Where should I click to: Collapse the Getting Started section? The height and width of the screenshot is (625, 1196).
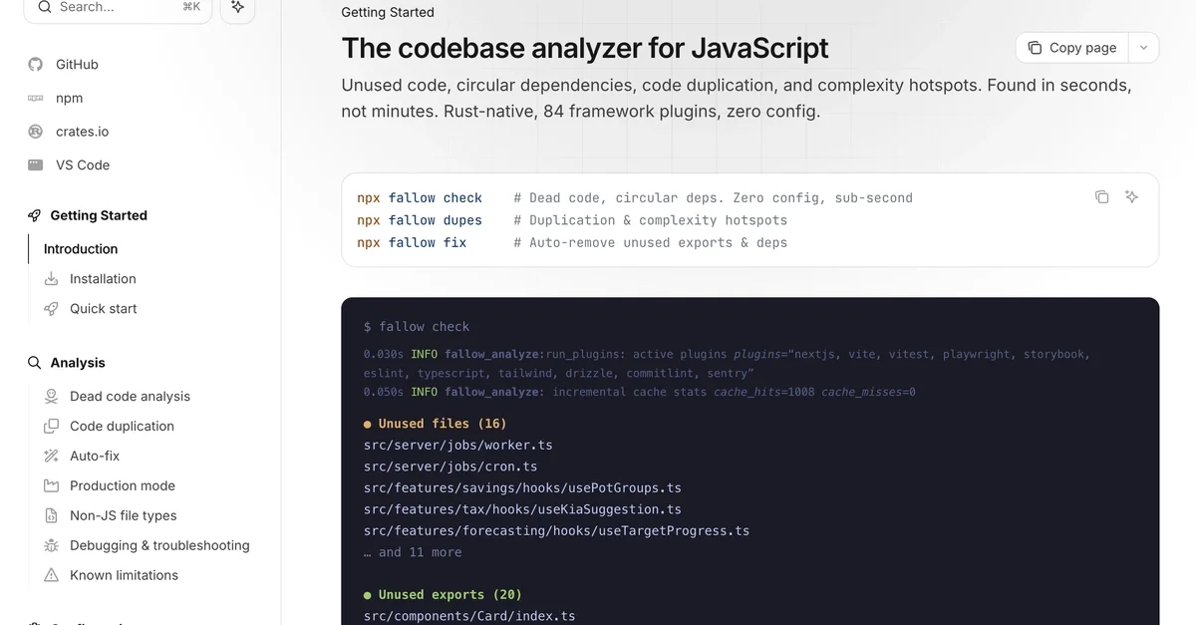pos(98,215)
